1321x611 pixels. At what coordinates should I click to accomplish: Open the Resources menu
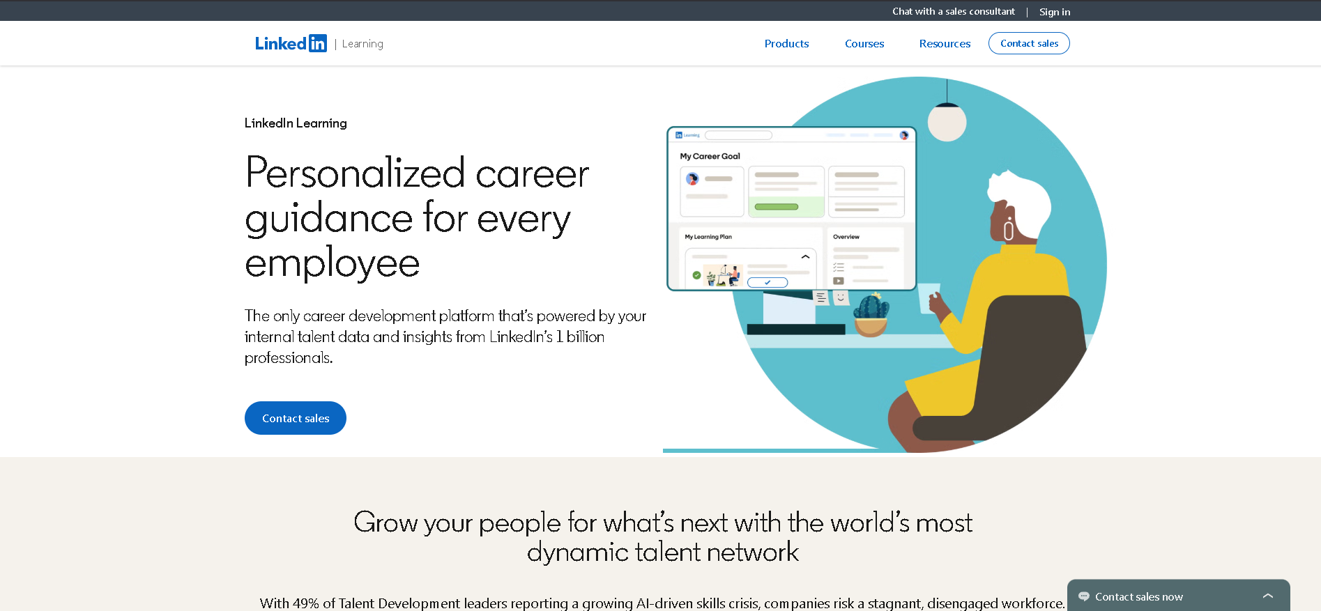(945, 43)
